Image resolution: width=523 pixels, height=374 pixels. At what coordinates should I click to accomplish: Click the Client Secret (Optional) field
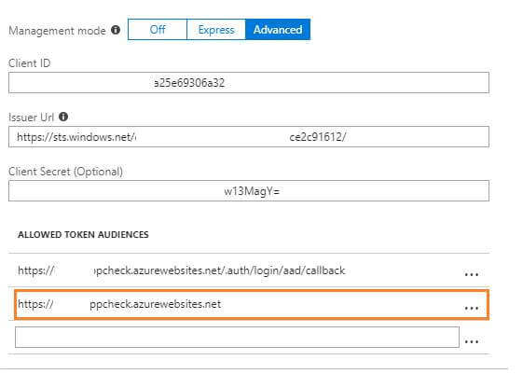[x=249, y=191]
